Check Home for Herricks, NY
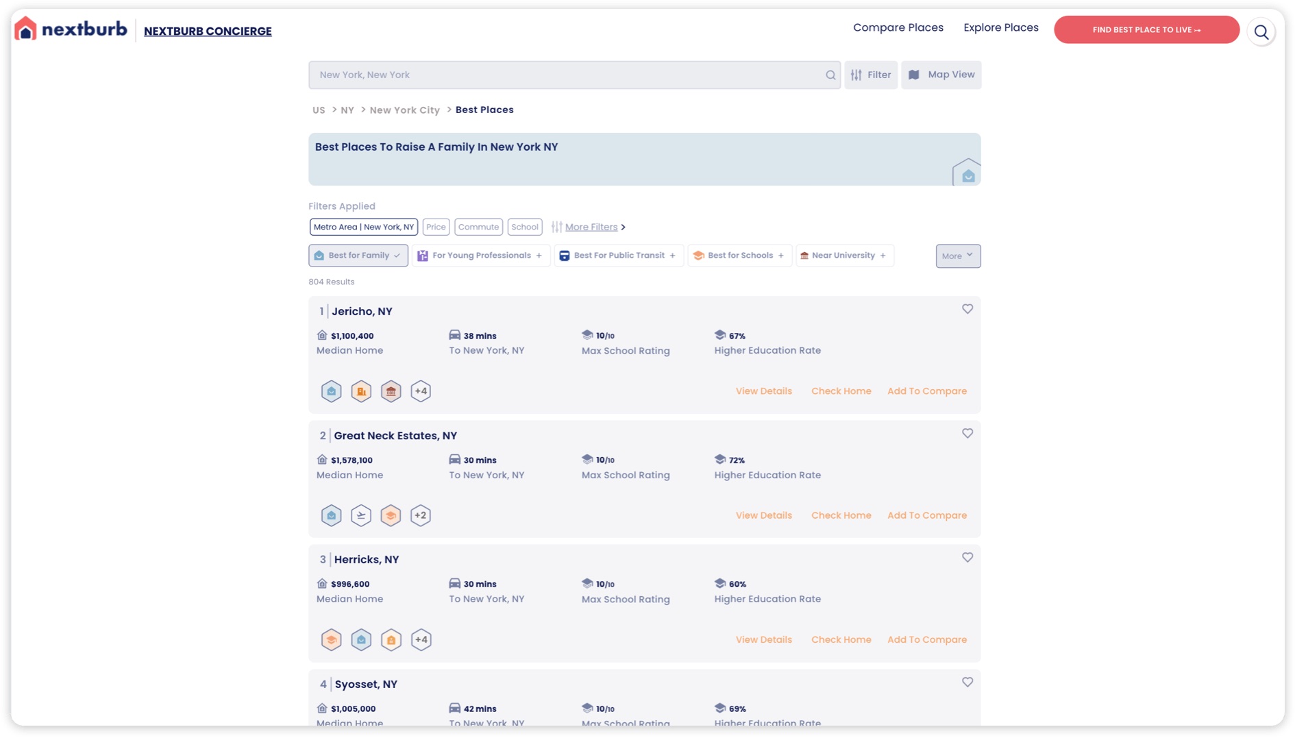The width and height of the screenshot is (1295, 738). coord(841,640)
